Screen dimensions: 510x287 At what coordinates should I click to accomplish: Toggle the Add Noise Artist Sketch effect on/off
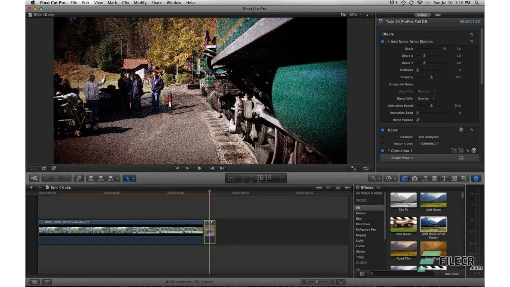point(382,42)
